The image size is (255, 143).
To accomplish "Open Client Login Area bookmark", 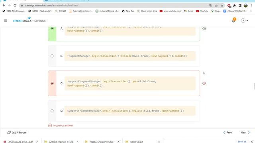I will (x=147, y=11).
